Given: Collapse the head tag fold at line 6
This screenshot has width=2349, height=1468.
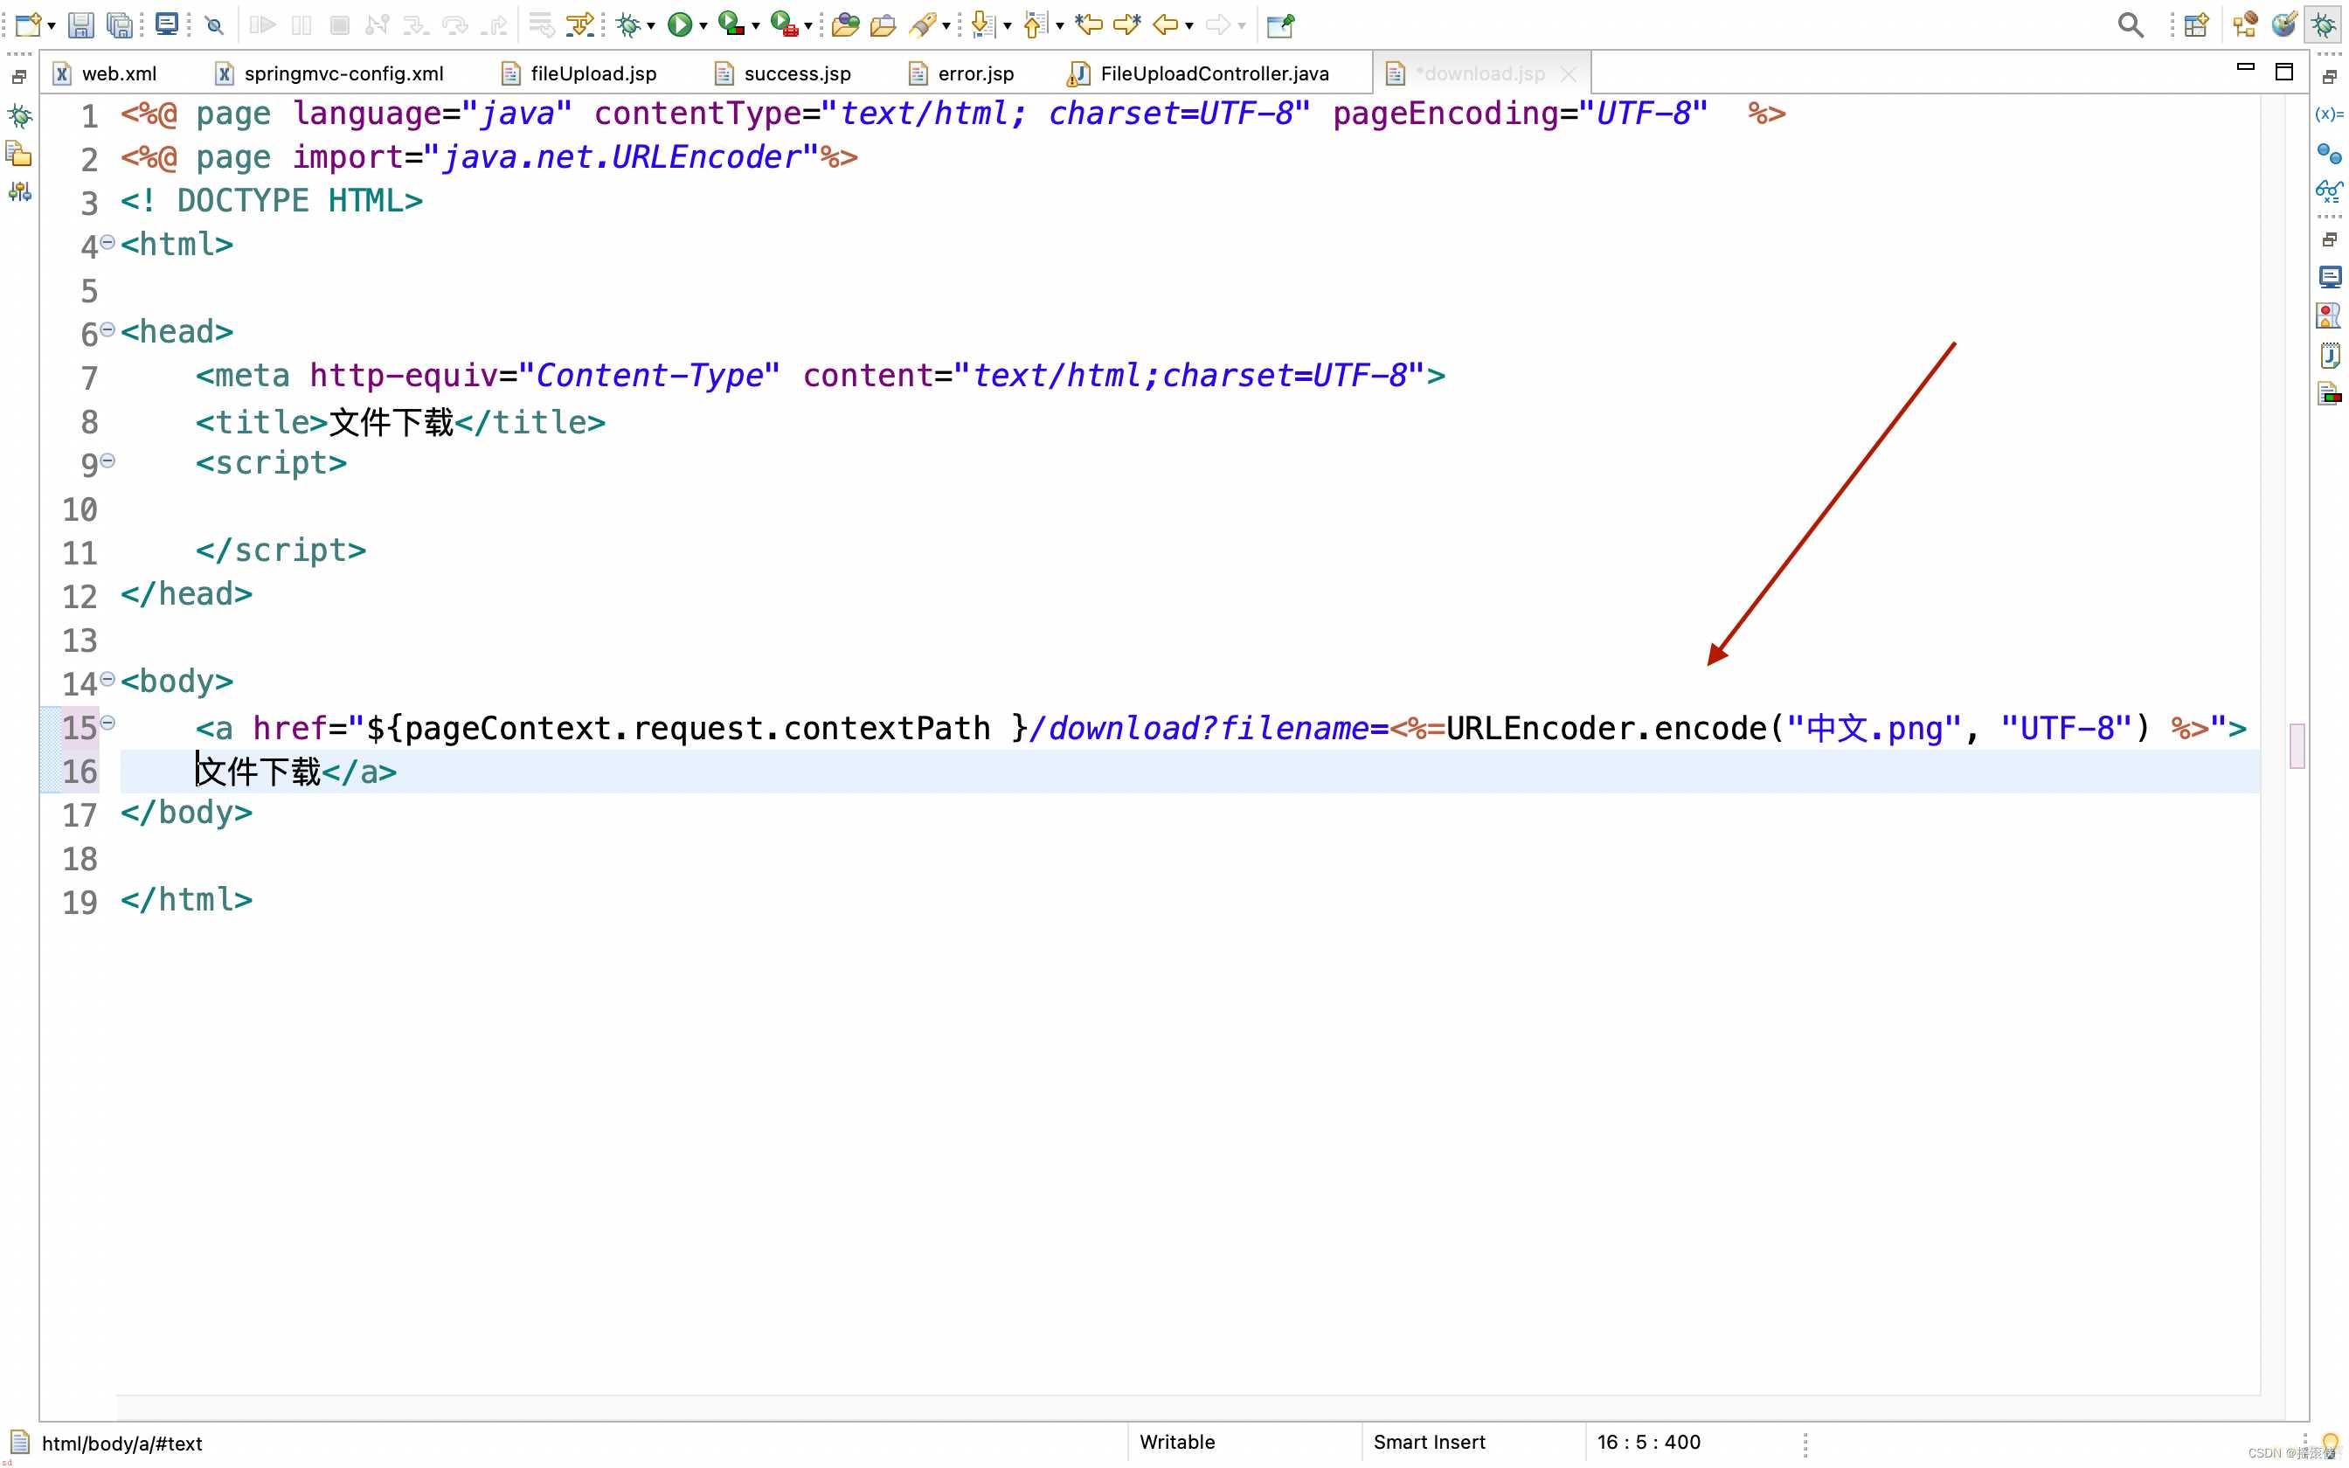Looking at the screenshot, I should [107, 329].
